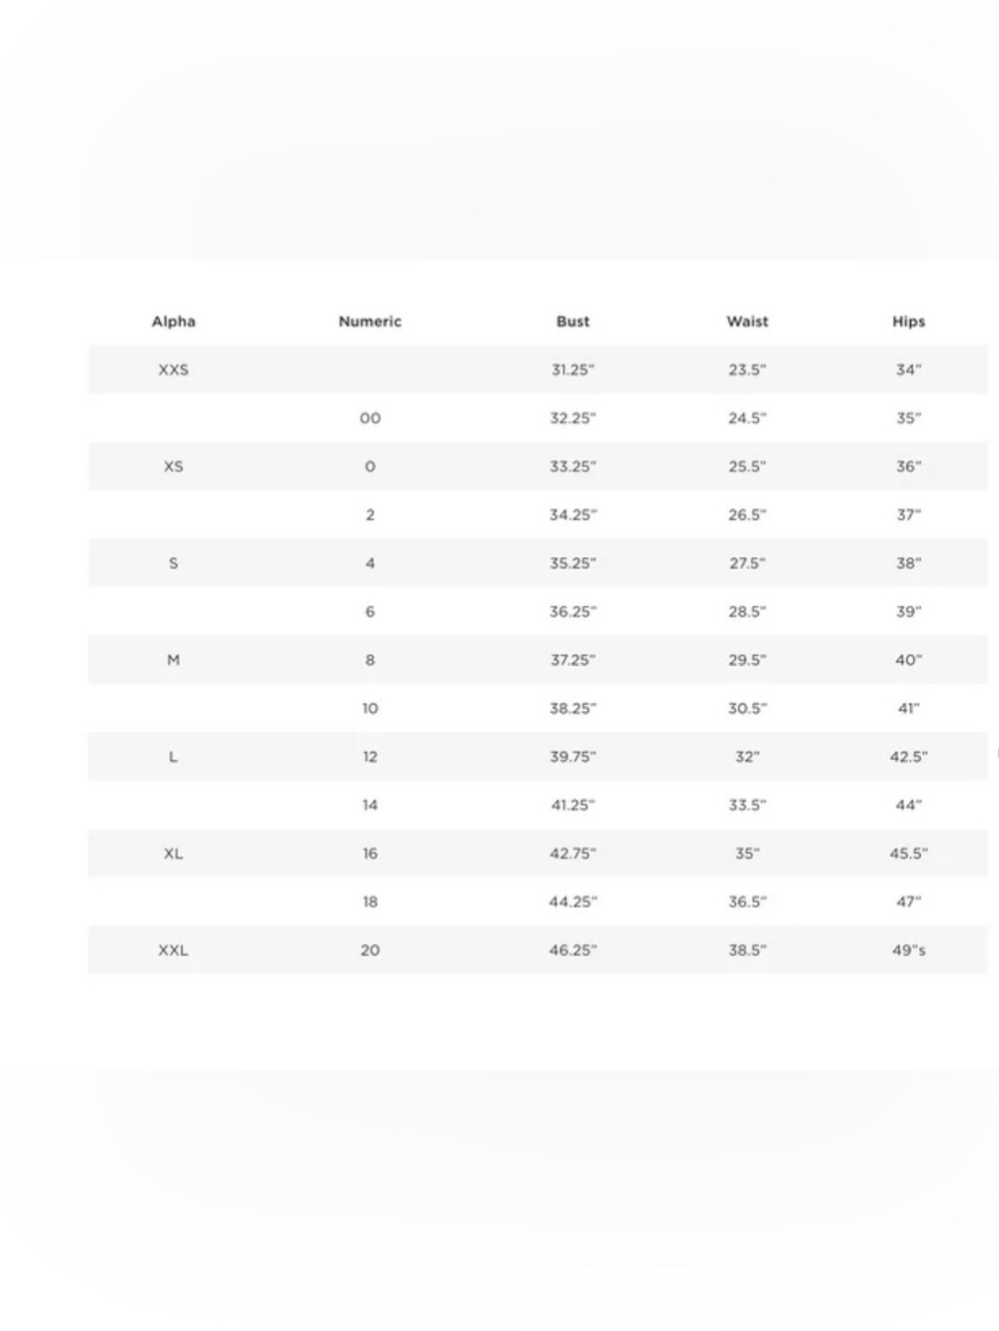Image resolution: width=999 pixels, height=1331 pixels.
Task: Click hips measurement 47"
Action: [908, 902]
